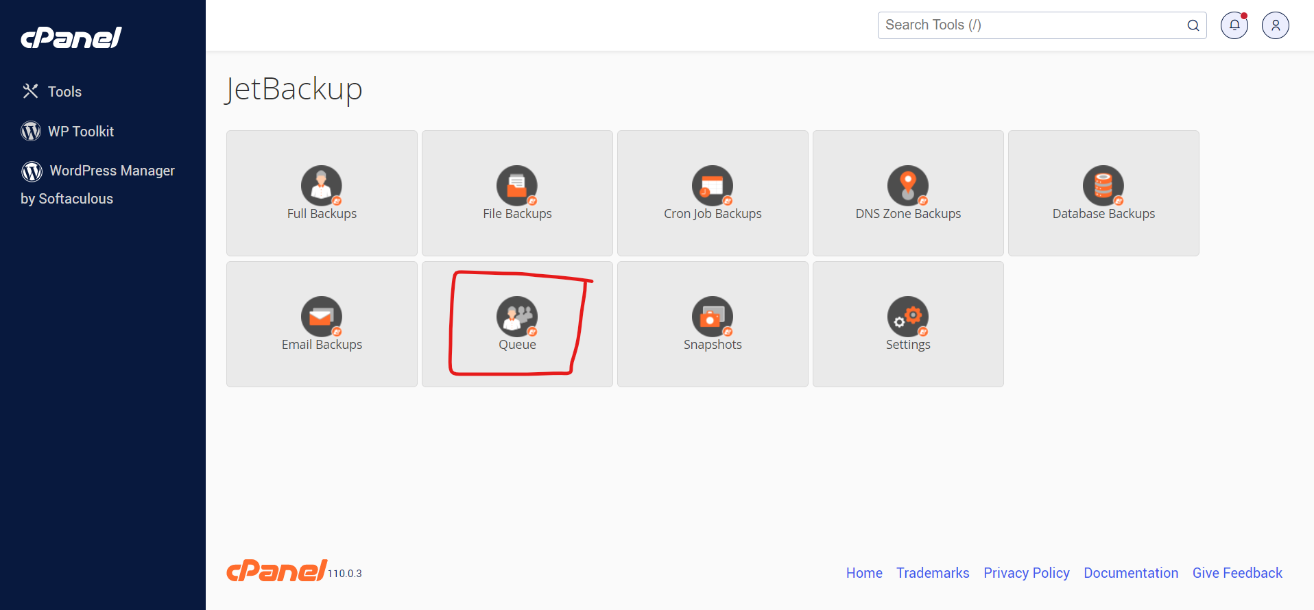
Task: Open WP Toolkit in the sidebar
Action: click(x=67, y=131)
